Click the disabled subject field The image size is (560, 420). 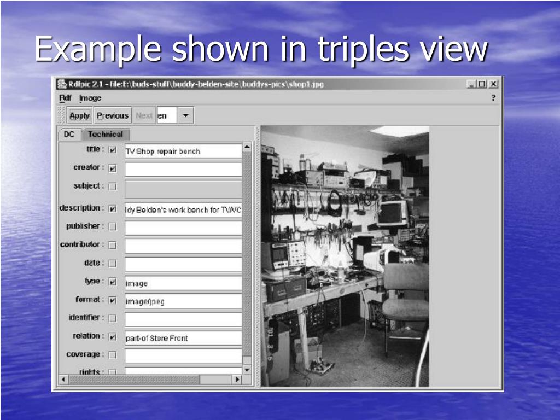coord(183,189)
